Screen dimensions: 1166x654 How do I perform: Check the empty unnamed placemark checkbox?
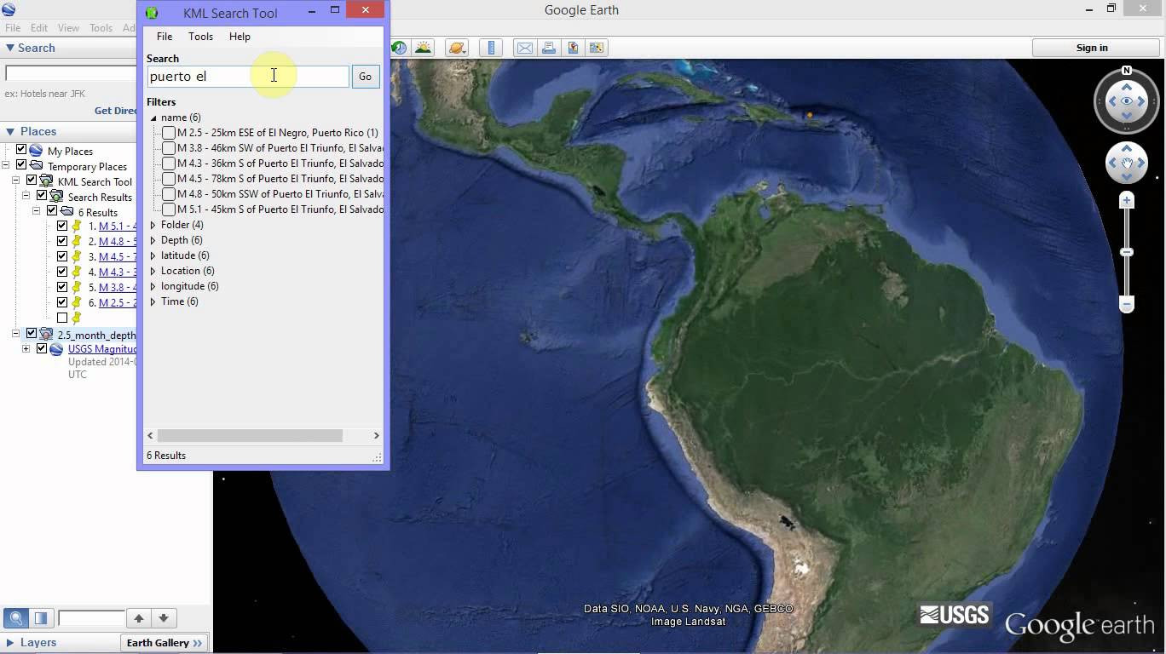pos(62,318)
